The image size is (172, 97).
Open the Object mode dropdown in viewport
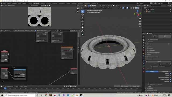(x=86, y=8)
